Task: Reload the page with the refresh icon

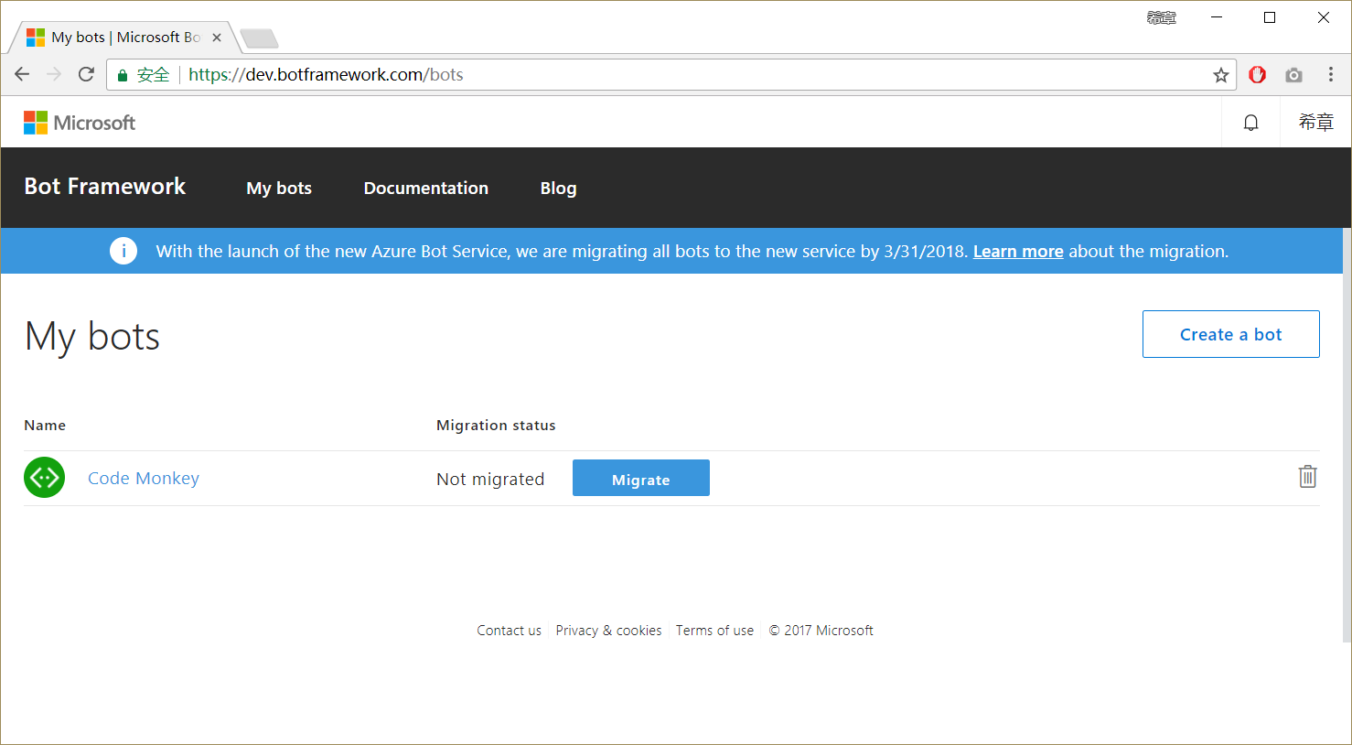Action: pyautogui.click(x=86, y=74)
